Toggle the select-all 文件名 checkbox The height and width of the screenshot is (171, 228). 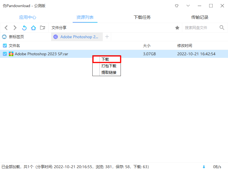coord(5,46)
